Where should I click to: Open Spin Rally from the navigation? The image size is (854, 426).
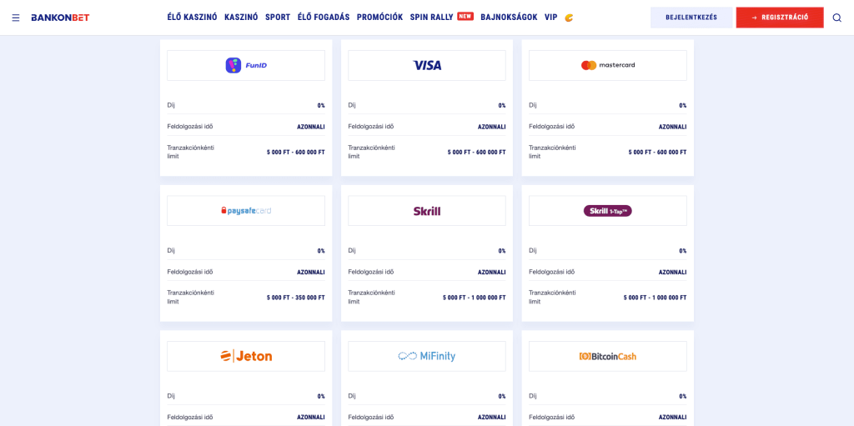[x=431, y=18]
